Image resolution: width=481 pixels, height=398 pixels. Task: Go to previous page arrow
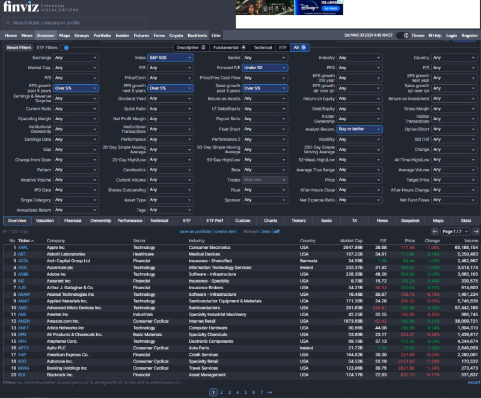pos(435,231)
